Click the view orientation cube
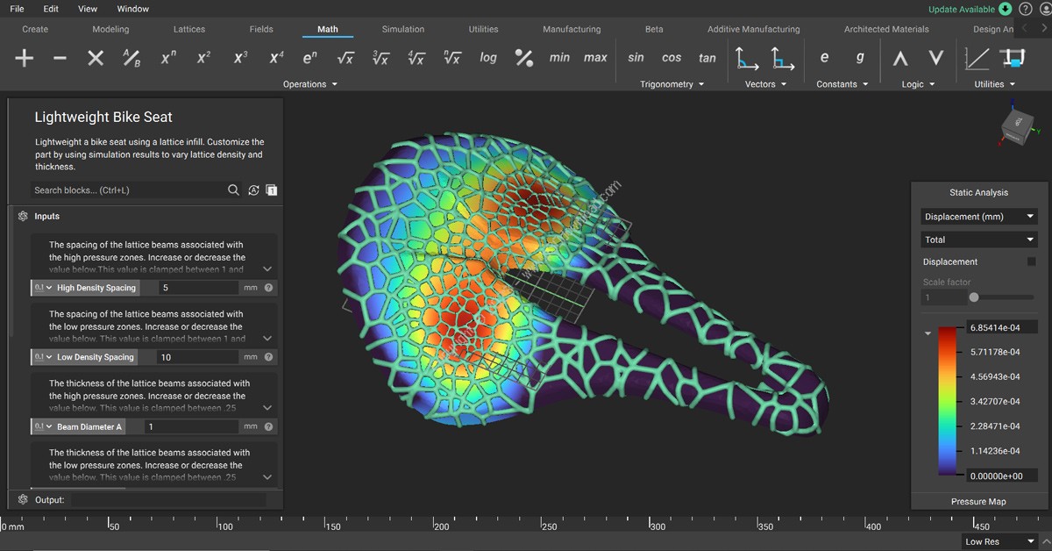Viewport: 1052px width, 551px height. [1018, 127]
